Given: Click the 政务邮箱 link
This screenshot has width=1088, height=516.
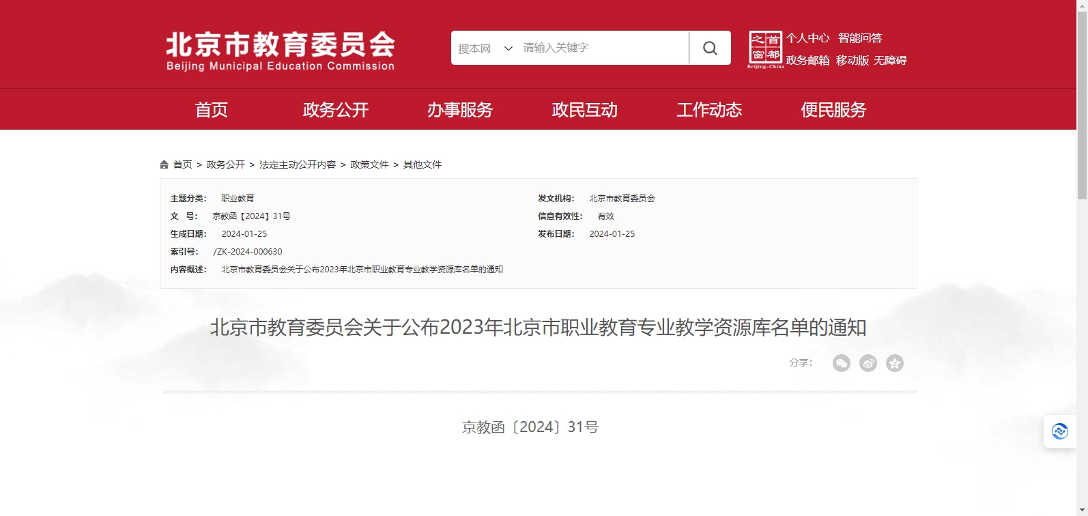Looking at the screenshot, I should coord(807,61).
